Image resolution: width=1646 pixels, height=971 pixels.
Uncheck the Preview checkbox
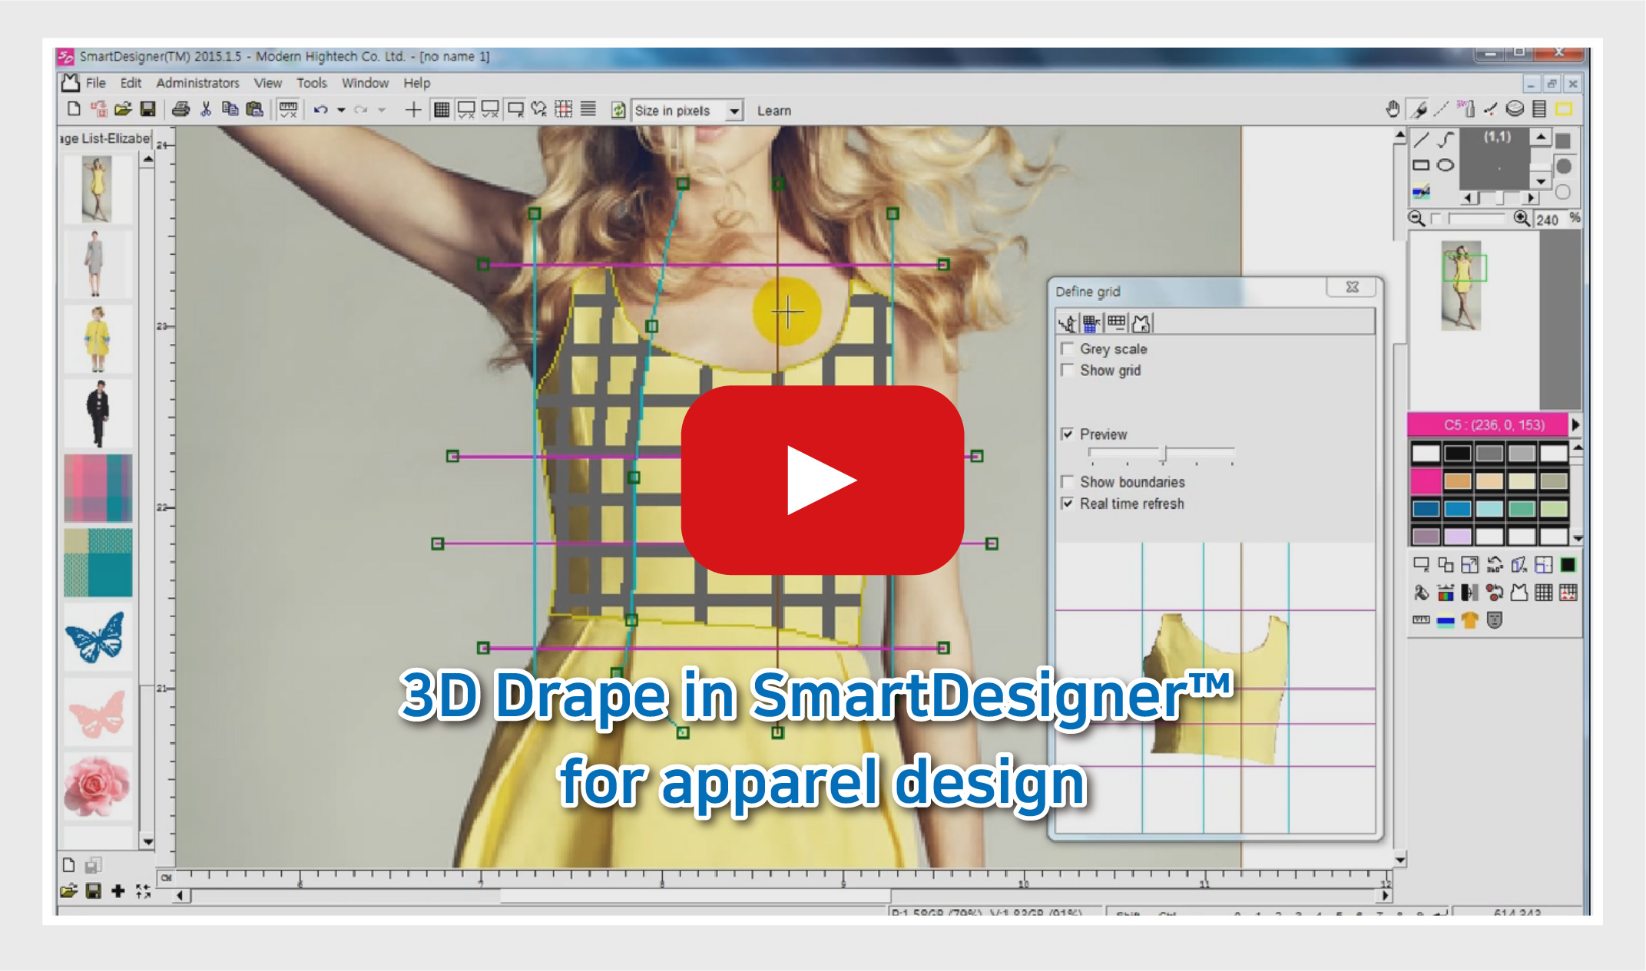[1067, 434]
